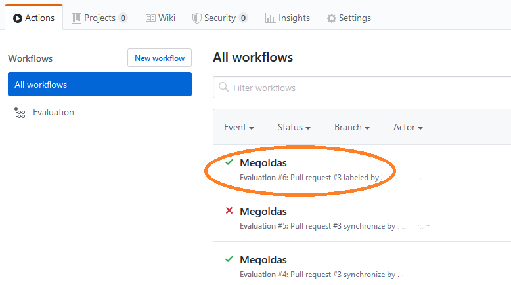
Task: Click the Insights graph icon
Action: click(x=270, y=18)
